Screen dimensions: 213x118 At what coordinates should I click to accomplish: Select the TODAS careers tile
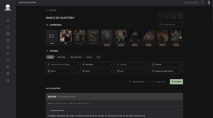coord(52,37)
